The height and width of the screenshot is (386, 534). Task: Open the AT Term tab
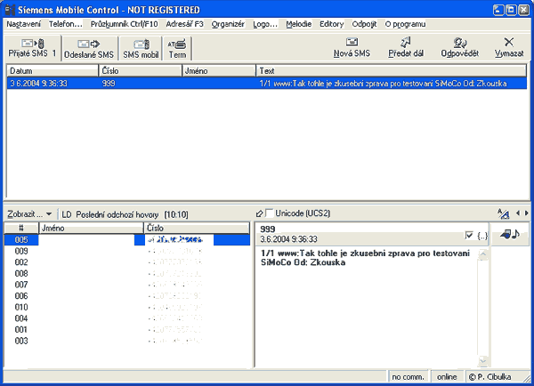[177, 49]
